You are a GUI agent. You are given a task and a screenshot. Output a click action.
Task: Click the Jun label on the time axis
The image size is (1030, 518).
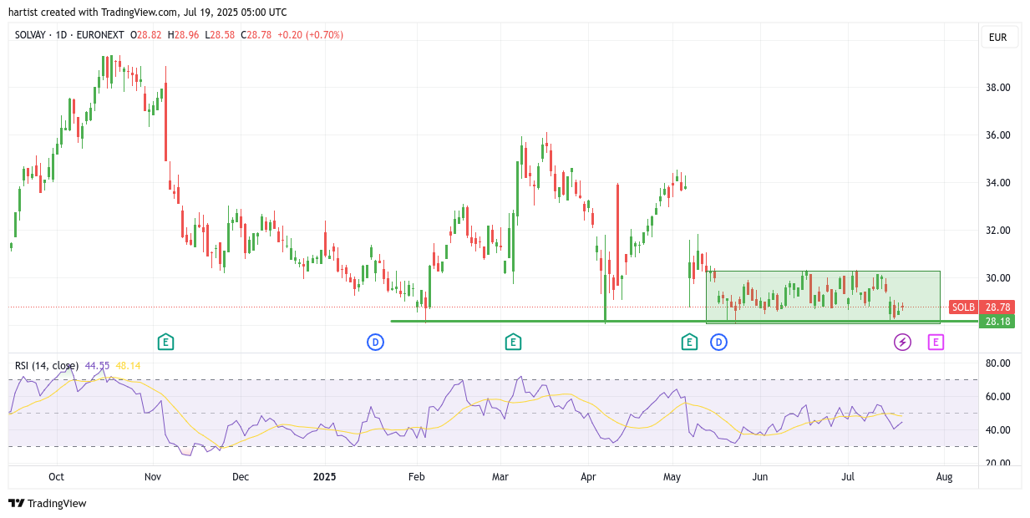(x=759, y=477)
